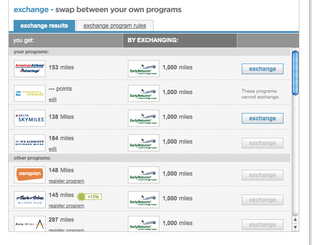Click the American Airlines AAdvantage logo

point(30,68)
